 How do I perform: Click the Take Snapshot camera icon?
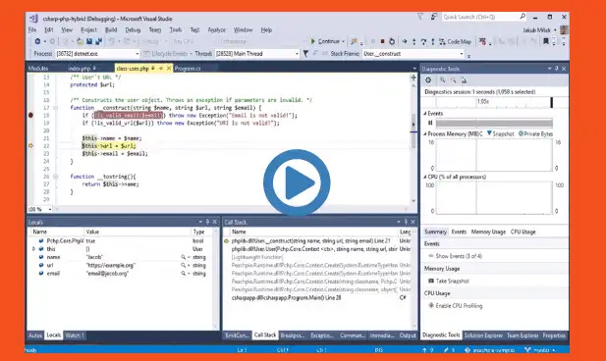point(431,281)
